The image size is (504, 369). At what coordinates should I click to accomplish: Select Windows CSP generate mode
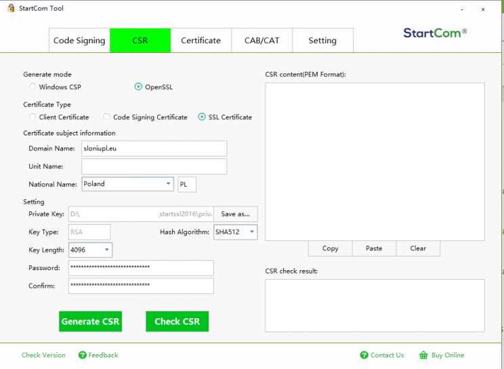pyautogui.click(x=33, y=87)
